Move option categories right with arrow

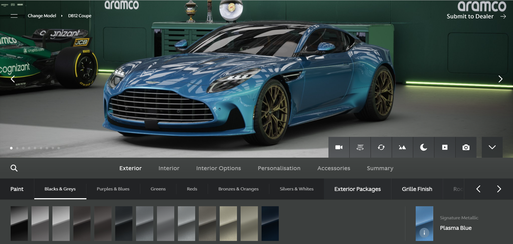[499, 189]
